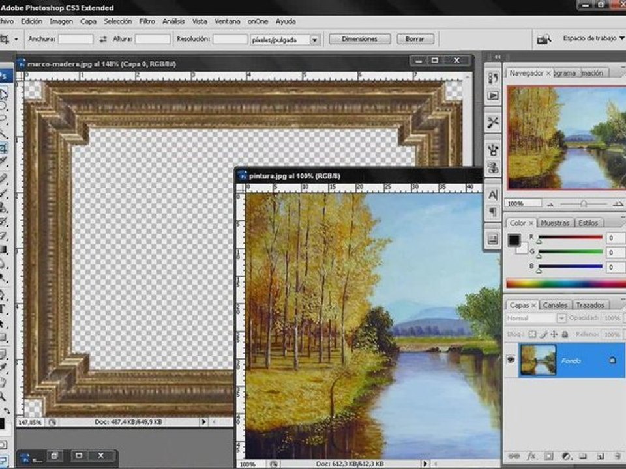Click the layer styles fx icon

click(531, 456)
